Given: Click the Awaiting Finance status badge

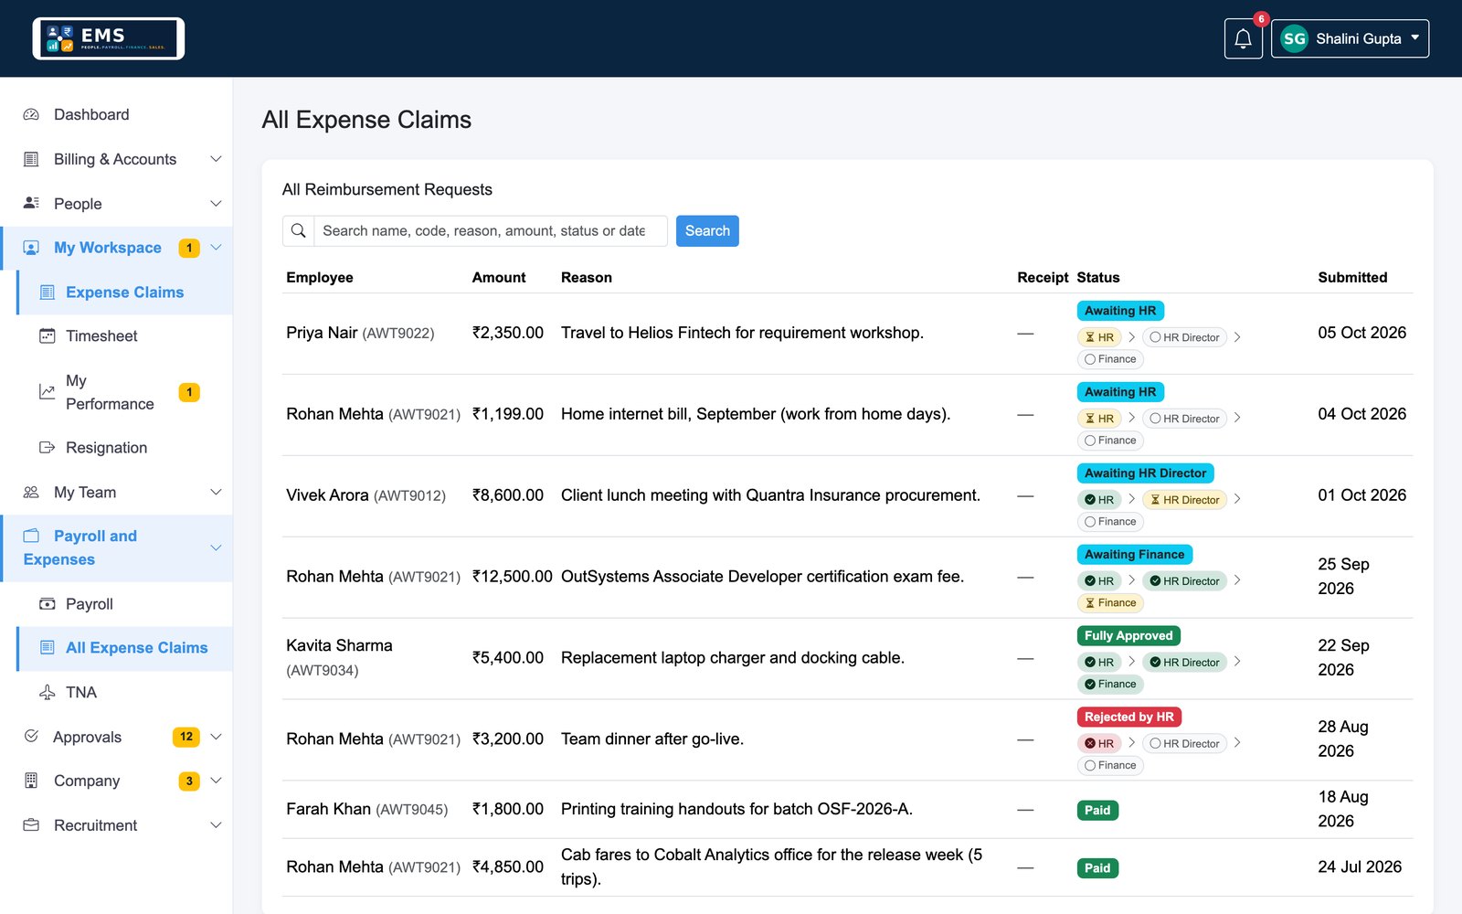Looking at the screenshot, I should [1134, 554].
